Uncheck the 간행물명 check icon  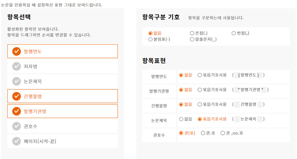(x=16, y=96)
